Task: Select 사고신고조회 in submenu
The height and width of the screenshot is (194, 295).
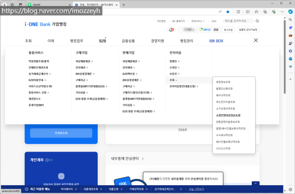Action: (x=223, y=148)
